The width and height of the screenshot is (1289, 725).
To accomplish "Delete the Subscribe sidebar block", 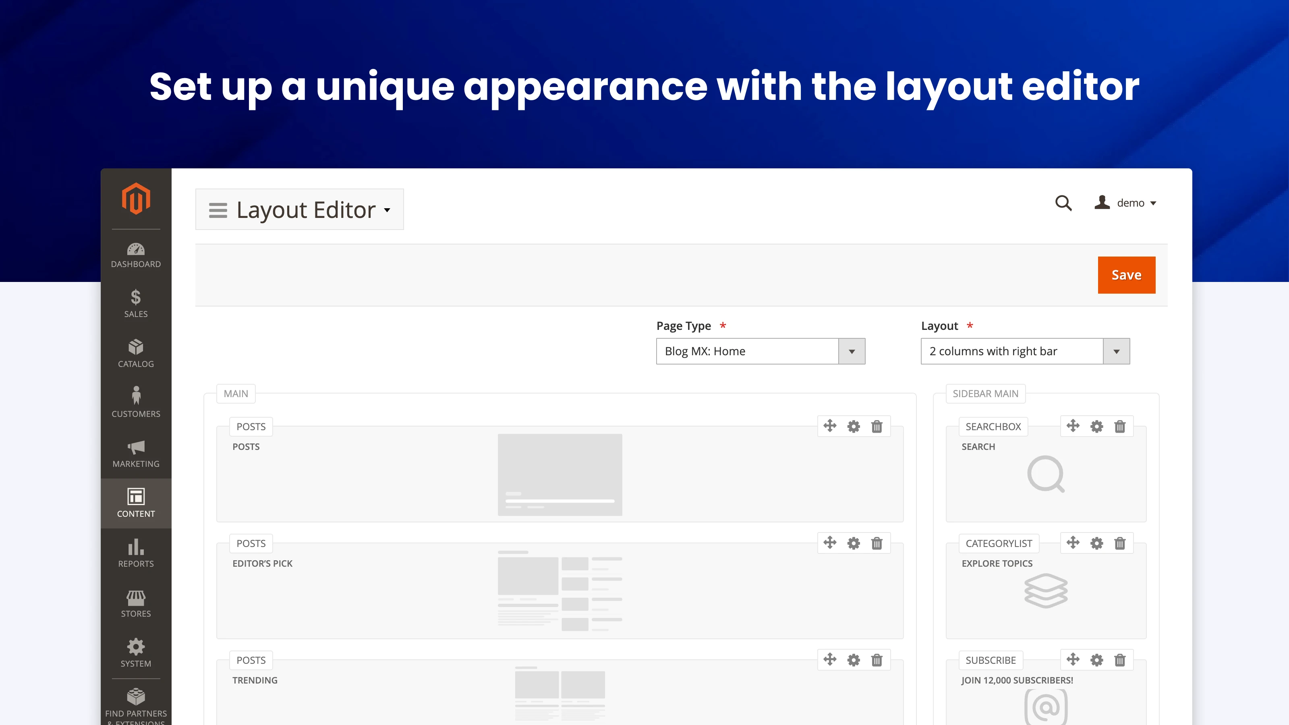I will pos(1120,660).
